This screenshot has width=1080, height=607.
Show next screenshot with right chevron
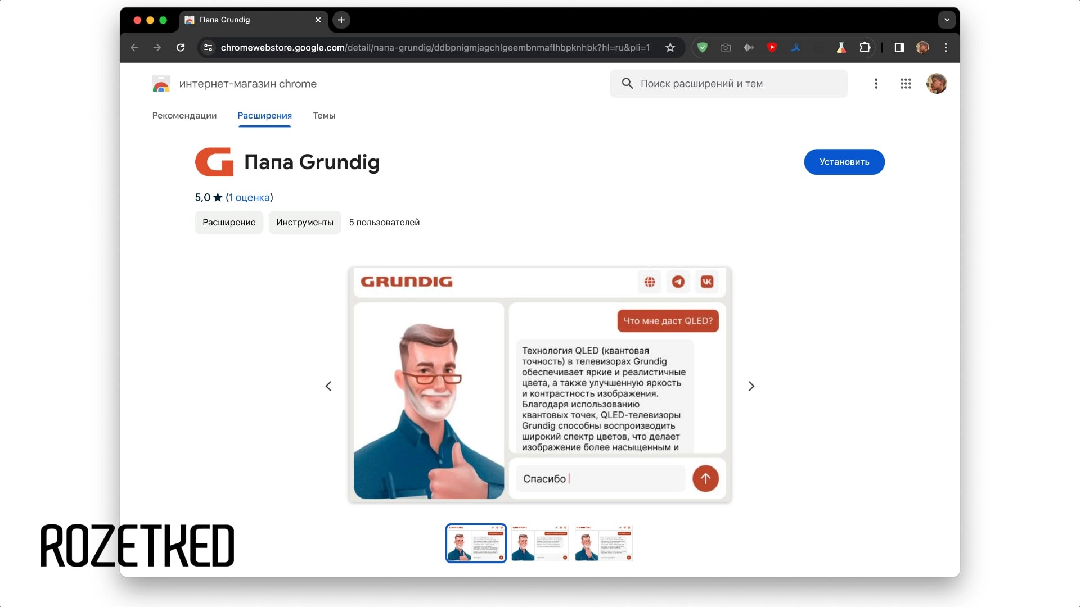coord(751,386)
